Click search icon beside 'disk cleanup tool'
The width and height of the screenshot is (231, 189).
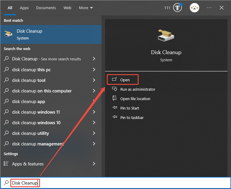coord(6,80)
